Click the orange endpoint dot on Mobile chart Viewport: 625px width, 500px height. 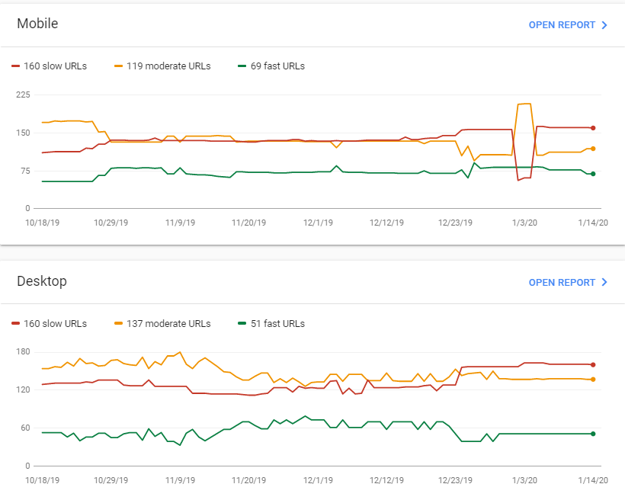[x=593, y=149]
